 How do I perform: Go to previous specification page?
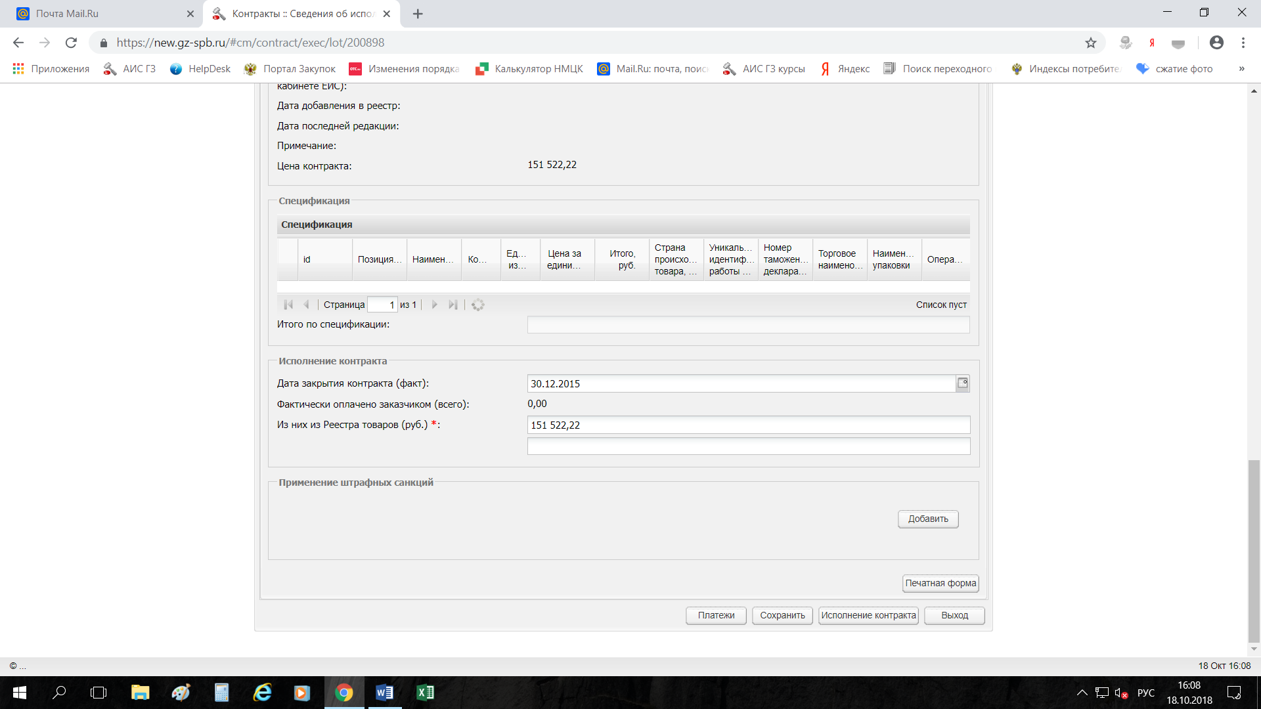306,305
